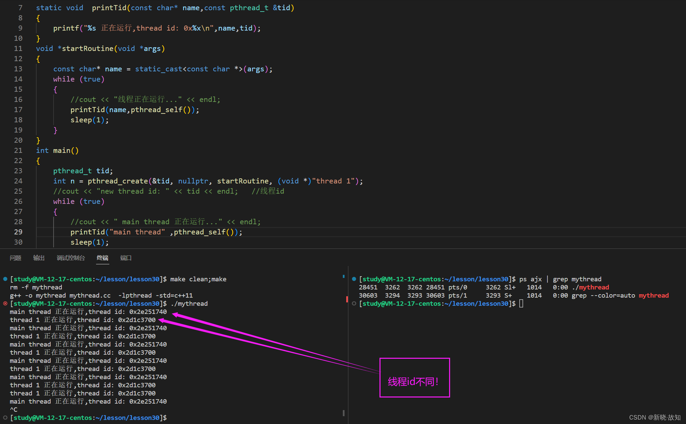Click pthread_create call on line 24

(x=118, y=181)
